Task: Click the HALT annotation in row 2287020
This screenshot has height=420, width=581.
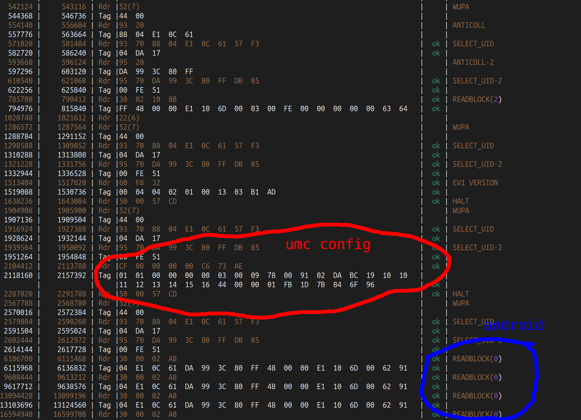Action: pyautogui.click(x=461, y=294)
